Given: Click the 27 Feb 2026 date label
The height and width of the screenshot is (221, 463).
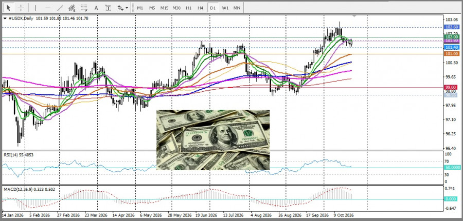Looking at the screenshot, I should (x=68, y=215).
